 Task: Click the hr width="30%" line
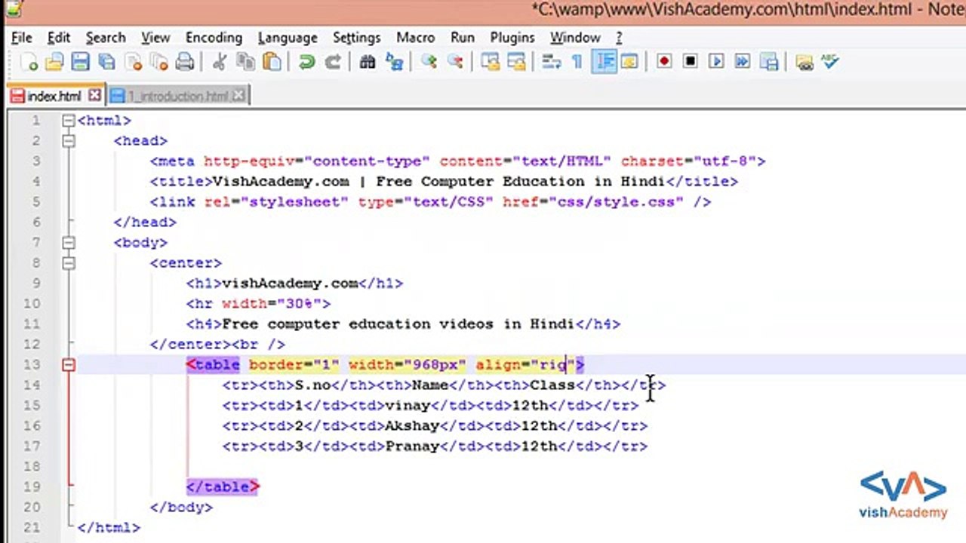pos(258,304)
